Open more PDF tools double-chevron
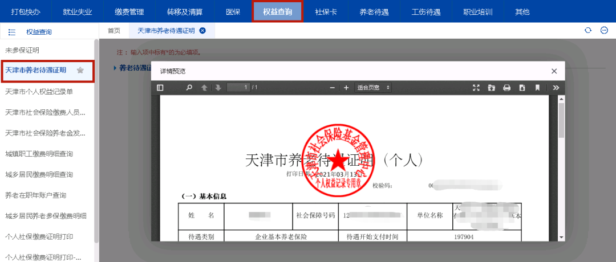Image resolution: width=616 pixels, height=262 pixels. [x=556, y=88]
